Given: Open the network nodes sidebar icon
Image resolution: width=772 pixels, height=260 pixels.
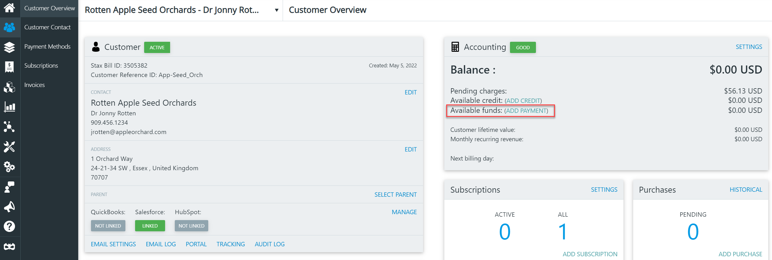Looking at the screenshot, I should point(9,127).
